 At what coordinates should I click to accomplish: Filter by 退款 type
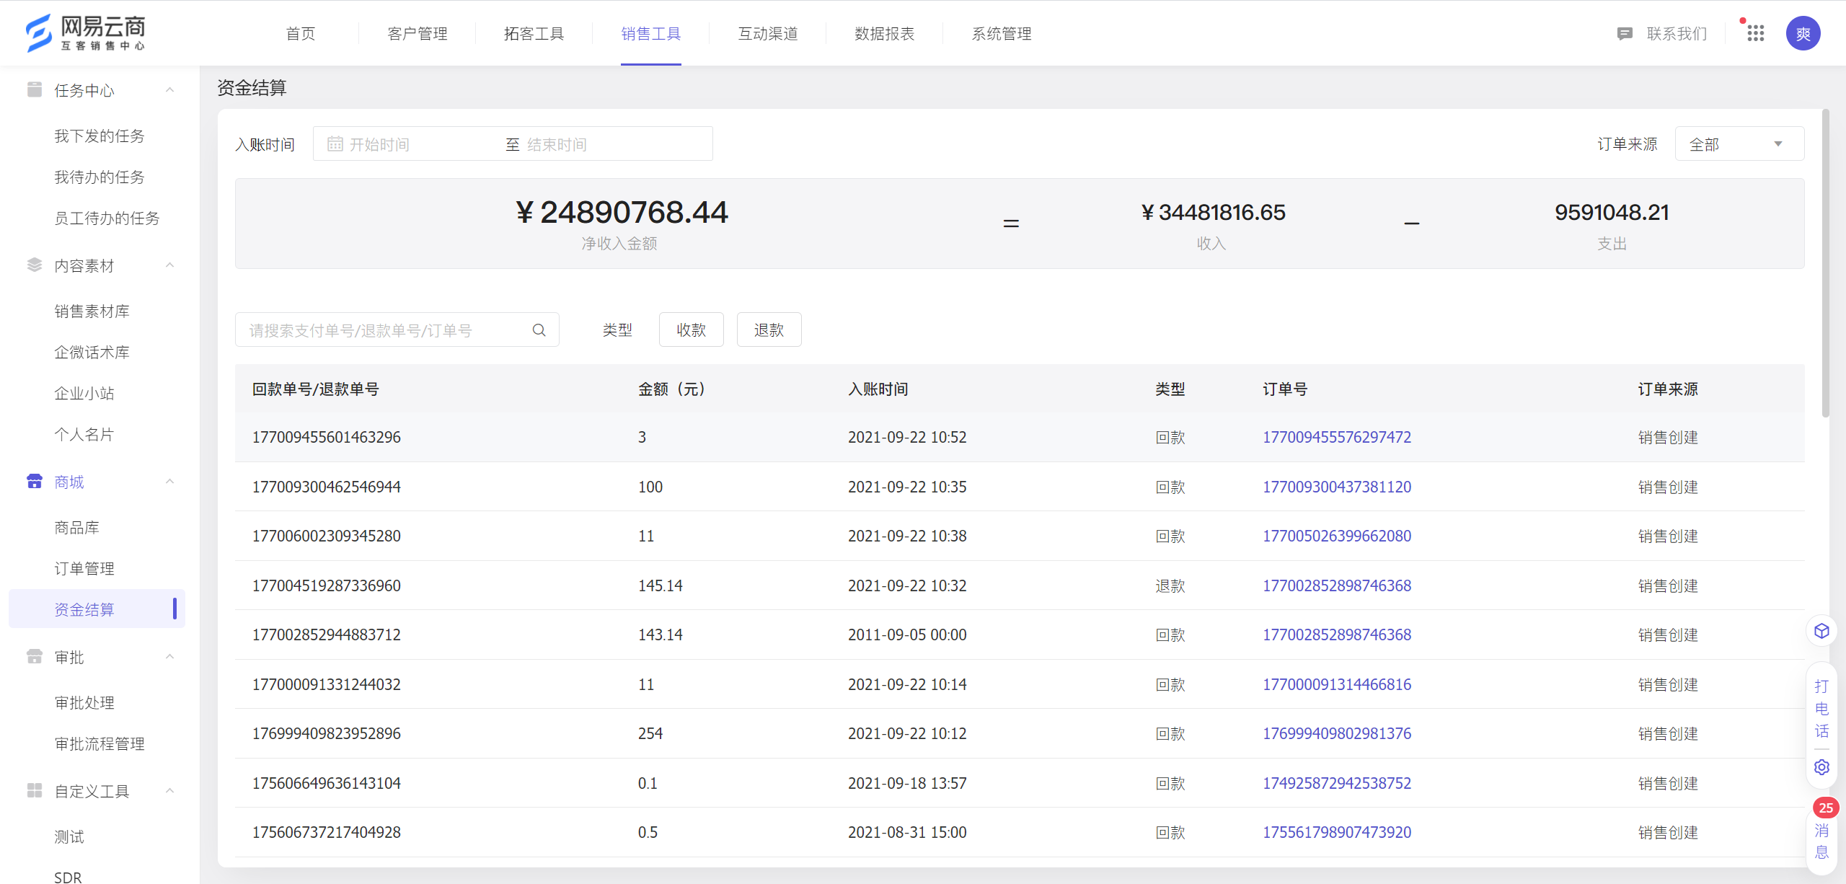(769, 330)
